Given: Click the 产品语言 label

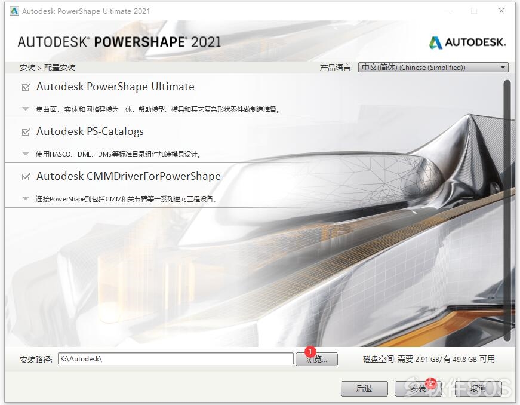Looking at the screenshot, I should point(336,67).
